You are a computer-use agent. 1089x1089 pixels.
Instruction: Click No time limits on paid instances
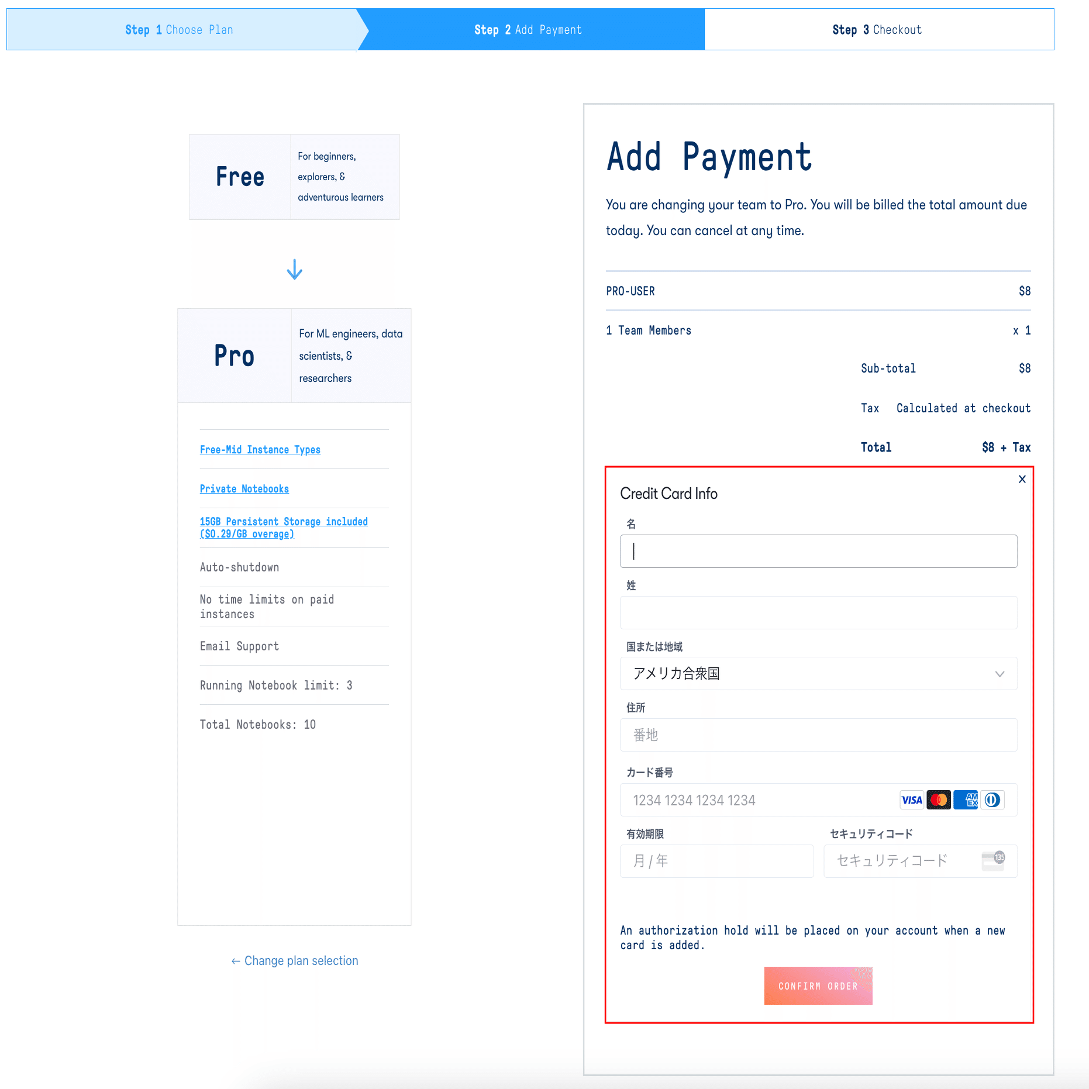click(267, 606)
